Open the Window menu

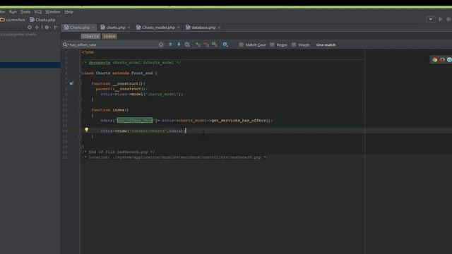point(53,12)
